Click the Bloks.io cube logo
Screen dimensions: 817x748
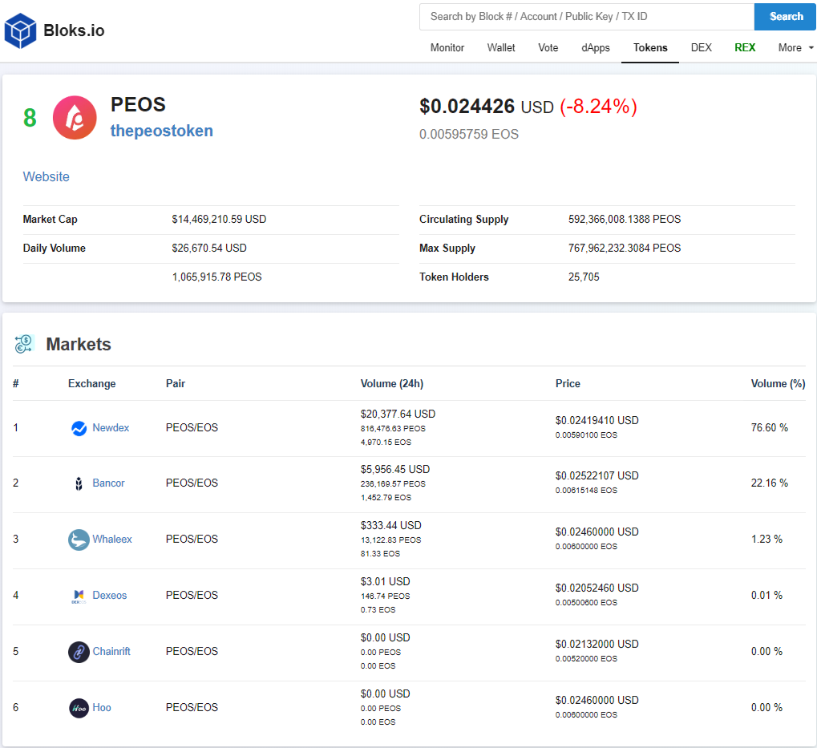(x=21, y=31)
